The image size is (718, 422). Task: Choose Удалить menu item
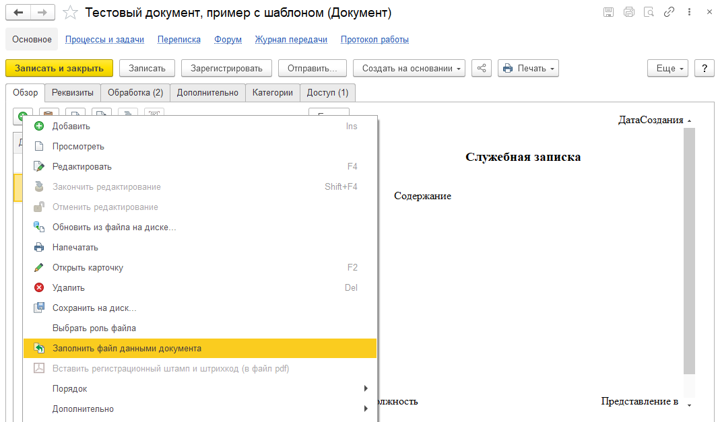tap(200, 287)
